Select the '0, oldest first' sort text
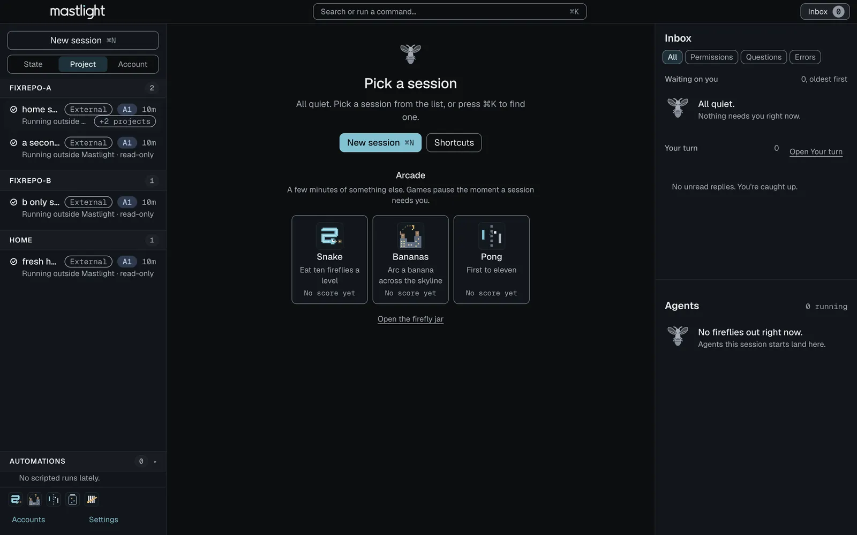The height and width of the screenshot is (535, 857). 824,79
